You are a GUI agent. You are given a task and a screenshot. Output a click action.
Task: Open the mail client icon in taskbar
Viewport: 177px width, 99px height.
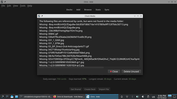[x=12, y=97]
